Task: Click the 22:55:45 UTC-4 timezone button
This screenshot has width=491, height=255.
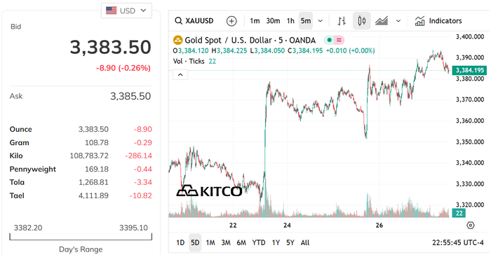Action: (458, 242)
